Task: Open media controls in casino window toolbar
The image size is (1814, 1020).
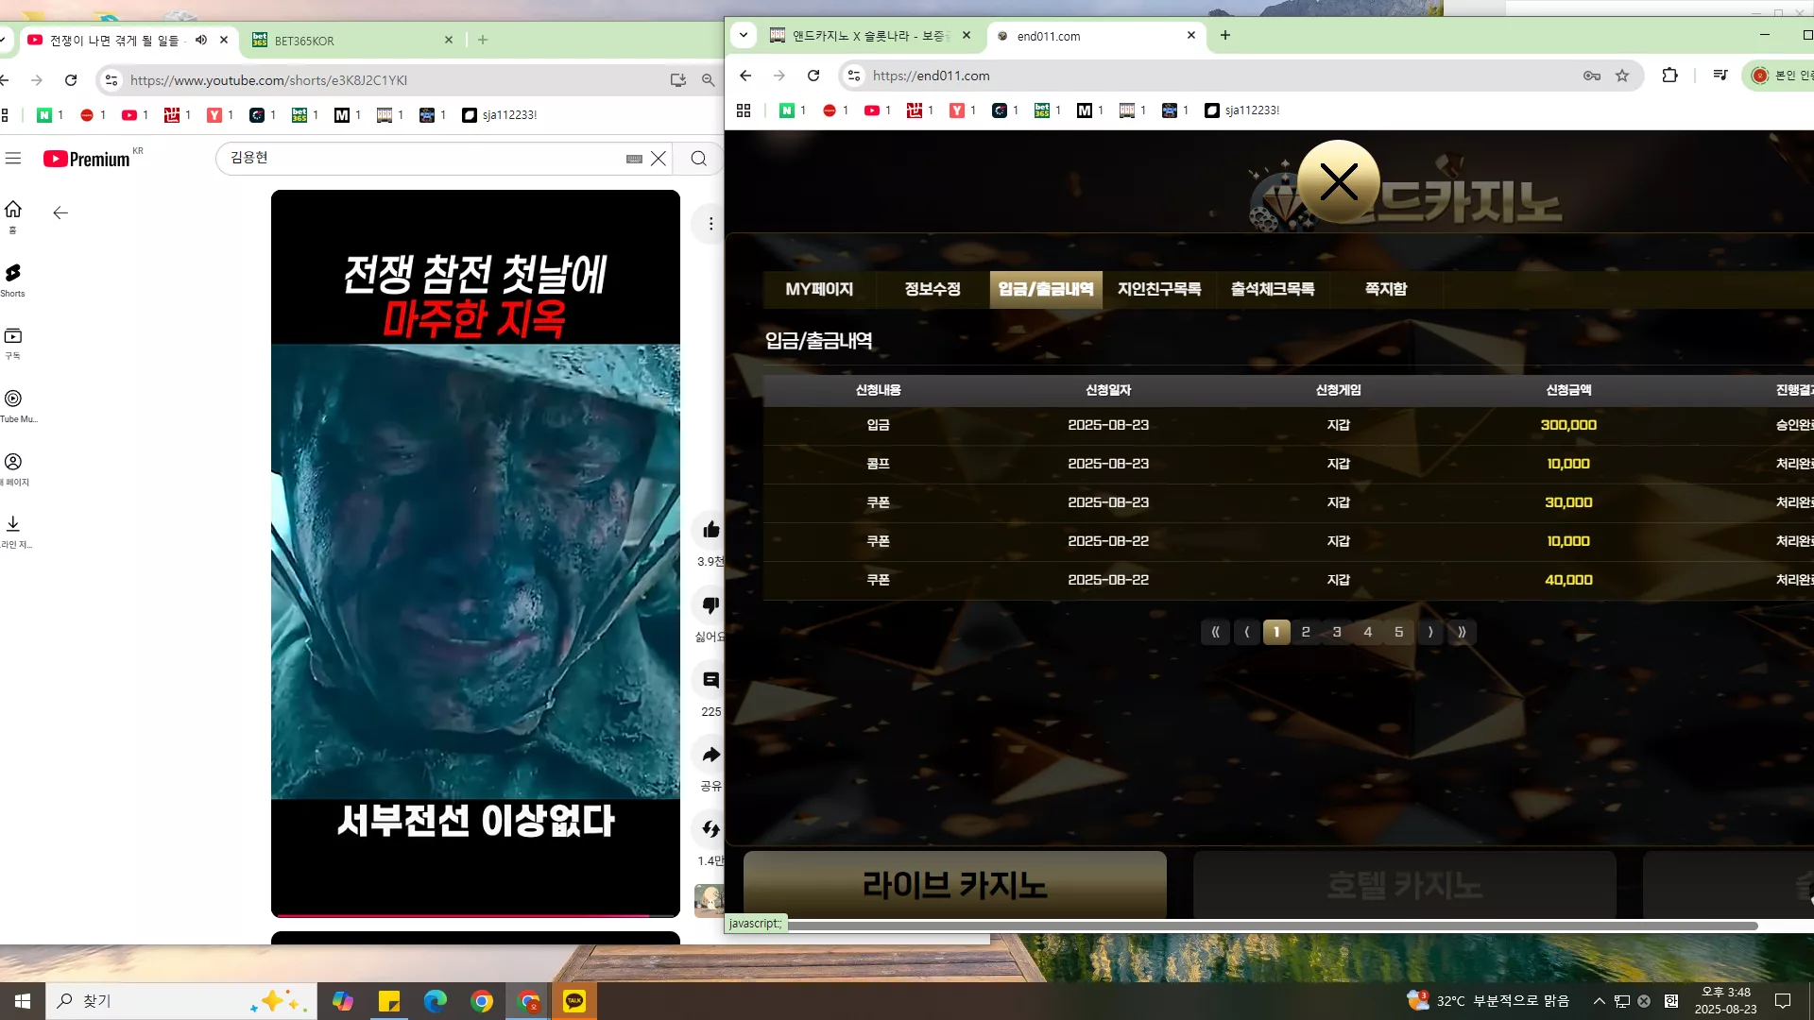Action: [x=1720, y=76]
